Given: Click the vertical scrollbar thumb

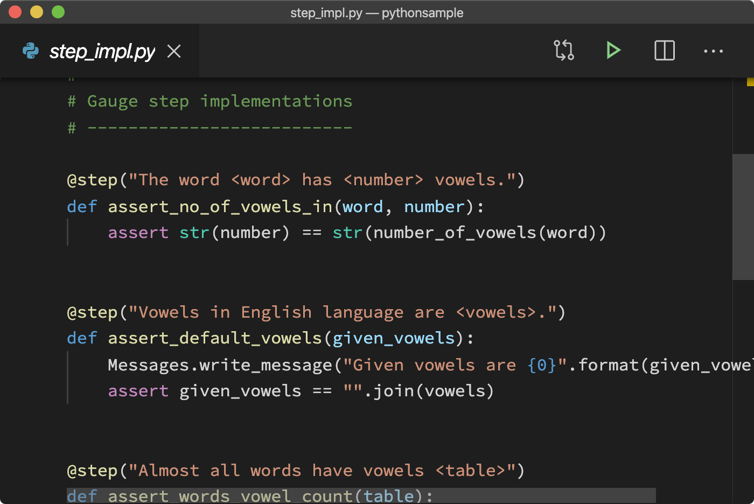Looking at the screenshot, I should click(x=743, y=217).
